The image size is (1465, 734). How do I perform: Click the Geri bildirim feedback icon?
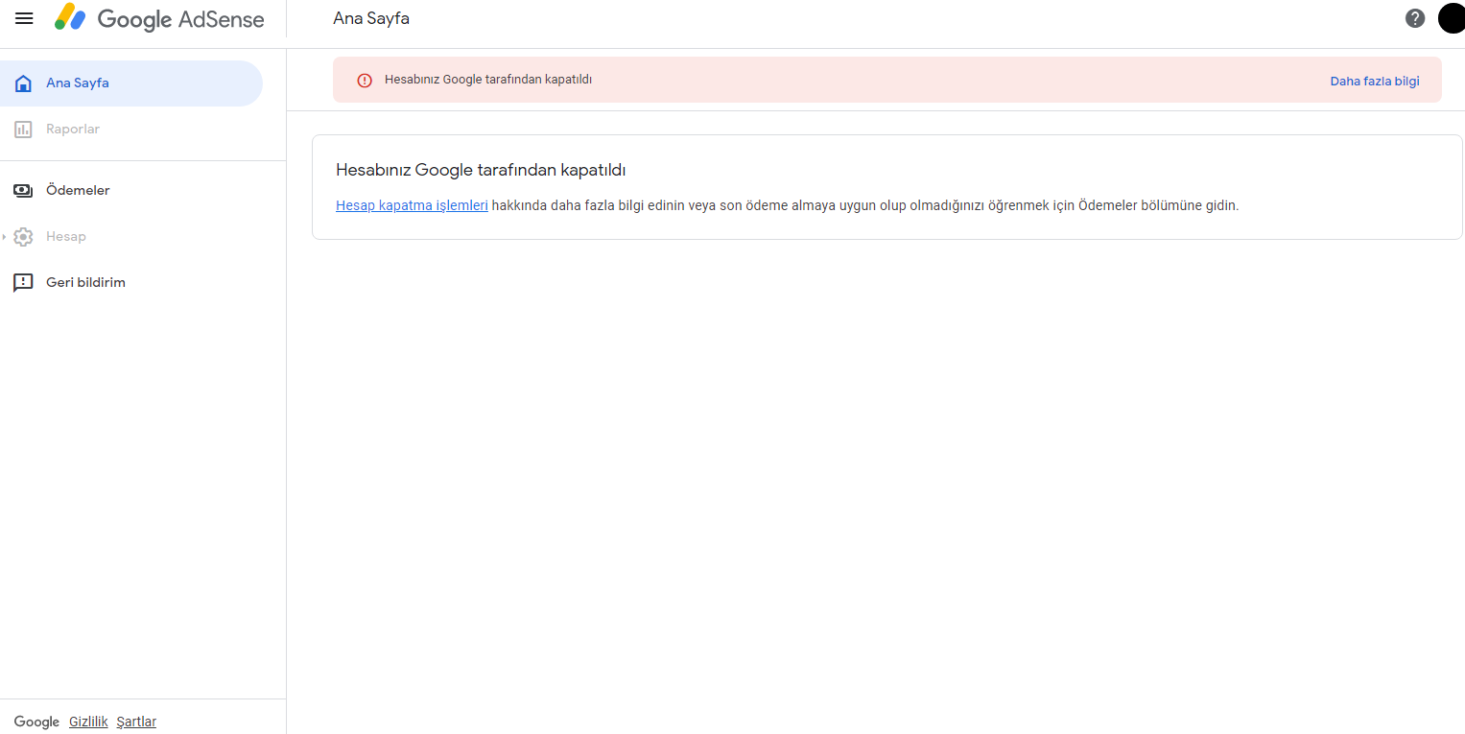24,283
